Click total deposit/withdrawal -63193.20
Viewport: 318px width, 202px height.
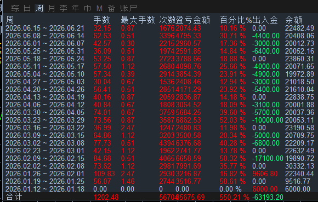(268, 197)
